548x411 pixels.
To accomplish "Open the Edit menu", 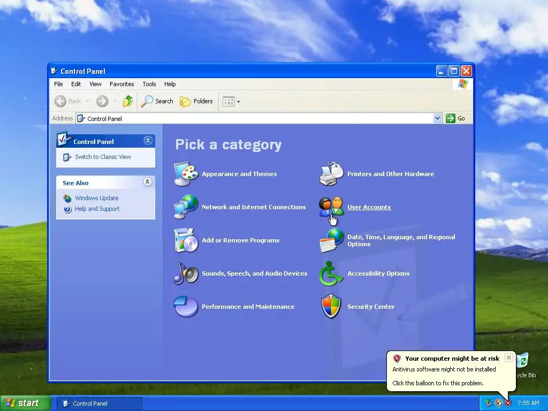I will (x=76, y=84).
